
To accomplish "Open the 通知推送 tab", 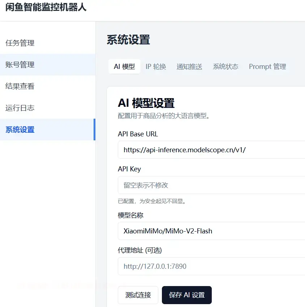I will coord(189,67).
